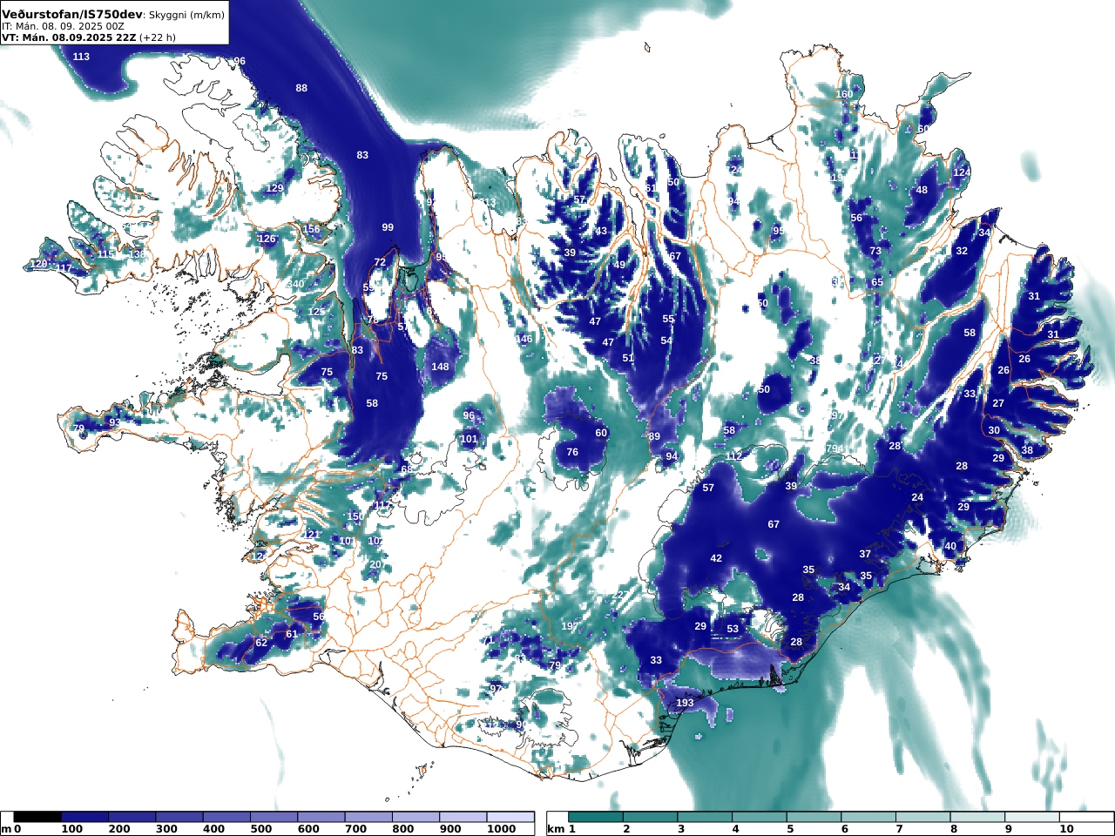The height and width of the screenshot is (836, 1115).
Task: Click visibility value '53' on map
Action: point(733,629)
